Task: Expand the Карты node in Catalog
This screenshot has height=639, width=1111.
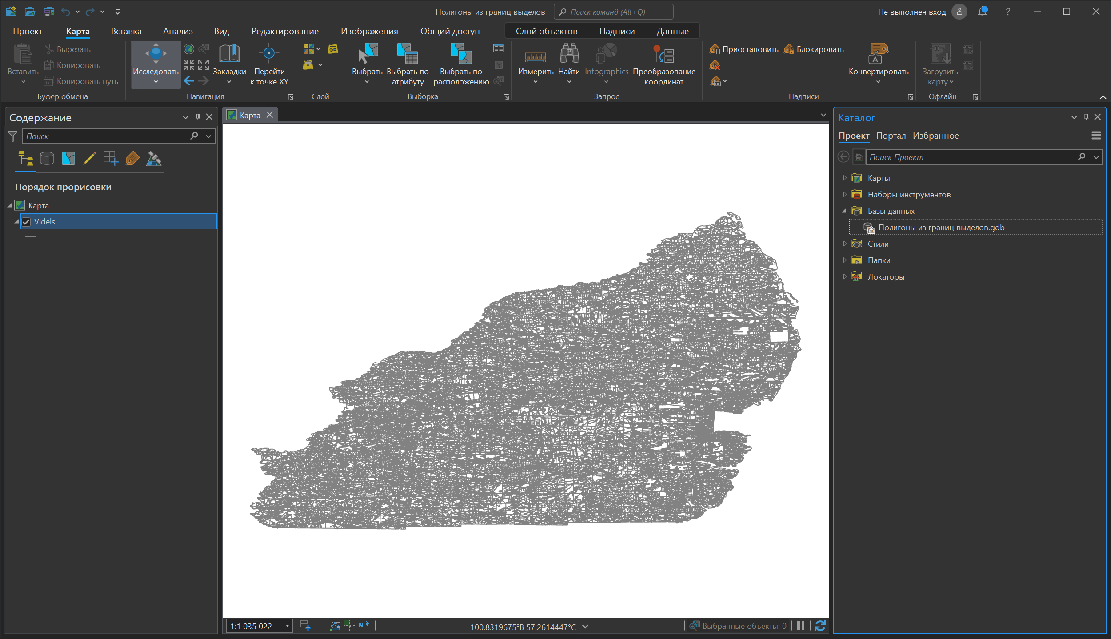Action: (845, 178)
